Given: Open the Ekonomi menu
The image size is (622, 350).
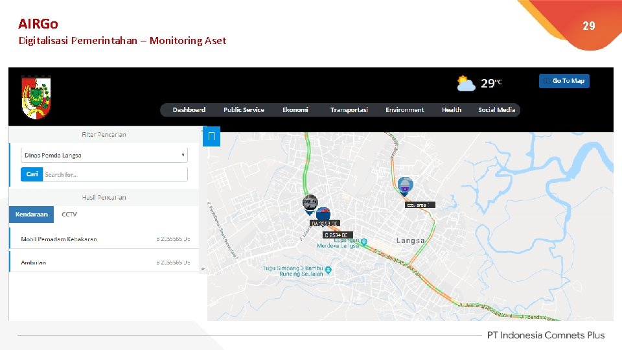Looking at the screenshot, I should pos(295,110).
